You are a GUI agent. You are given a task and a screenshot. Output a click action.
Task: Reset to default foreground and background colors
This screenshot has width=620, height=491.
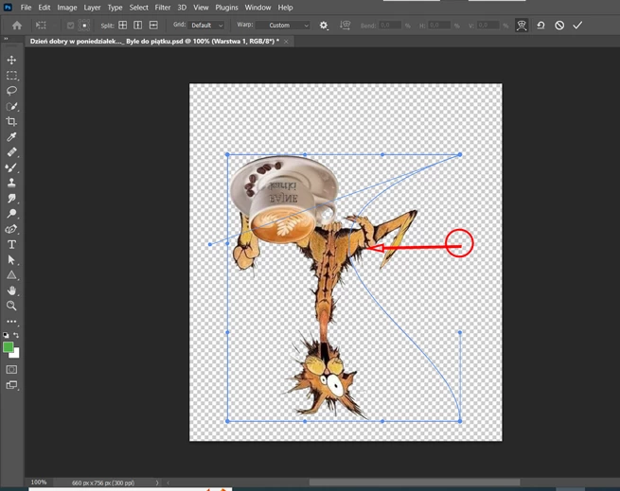coord(6,335)
